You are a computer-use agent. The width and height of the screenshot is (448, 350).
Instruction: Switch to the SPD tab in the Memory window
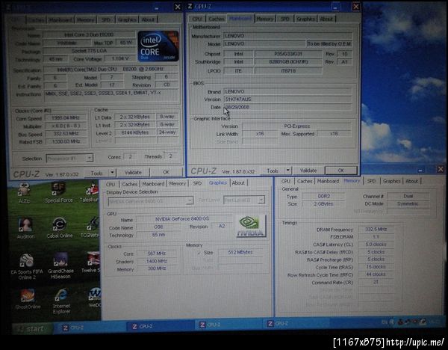[371, 181]
